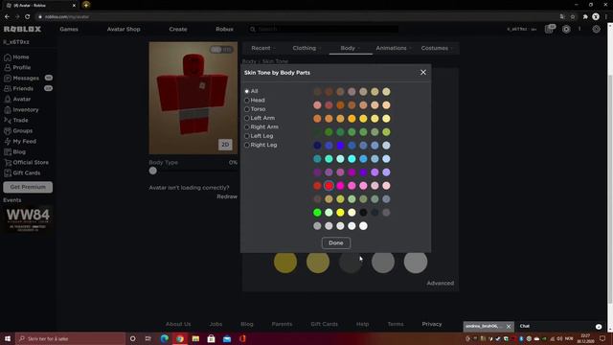The width and height of the screenshot is (613, 345).
Task: Go back in browser
Action: click(x=7, y=17)
